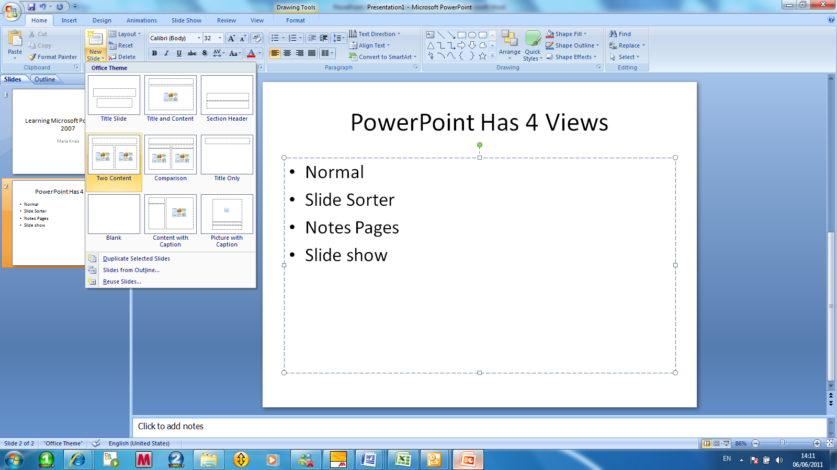Screen dimensions: 837x470
Task: Click the Cut button
Action: coord(38,34)
